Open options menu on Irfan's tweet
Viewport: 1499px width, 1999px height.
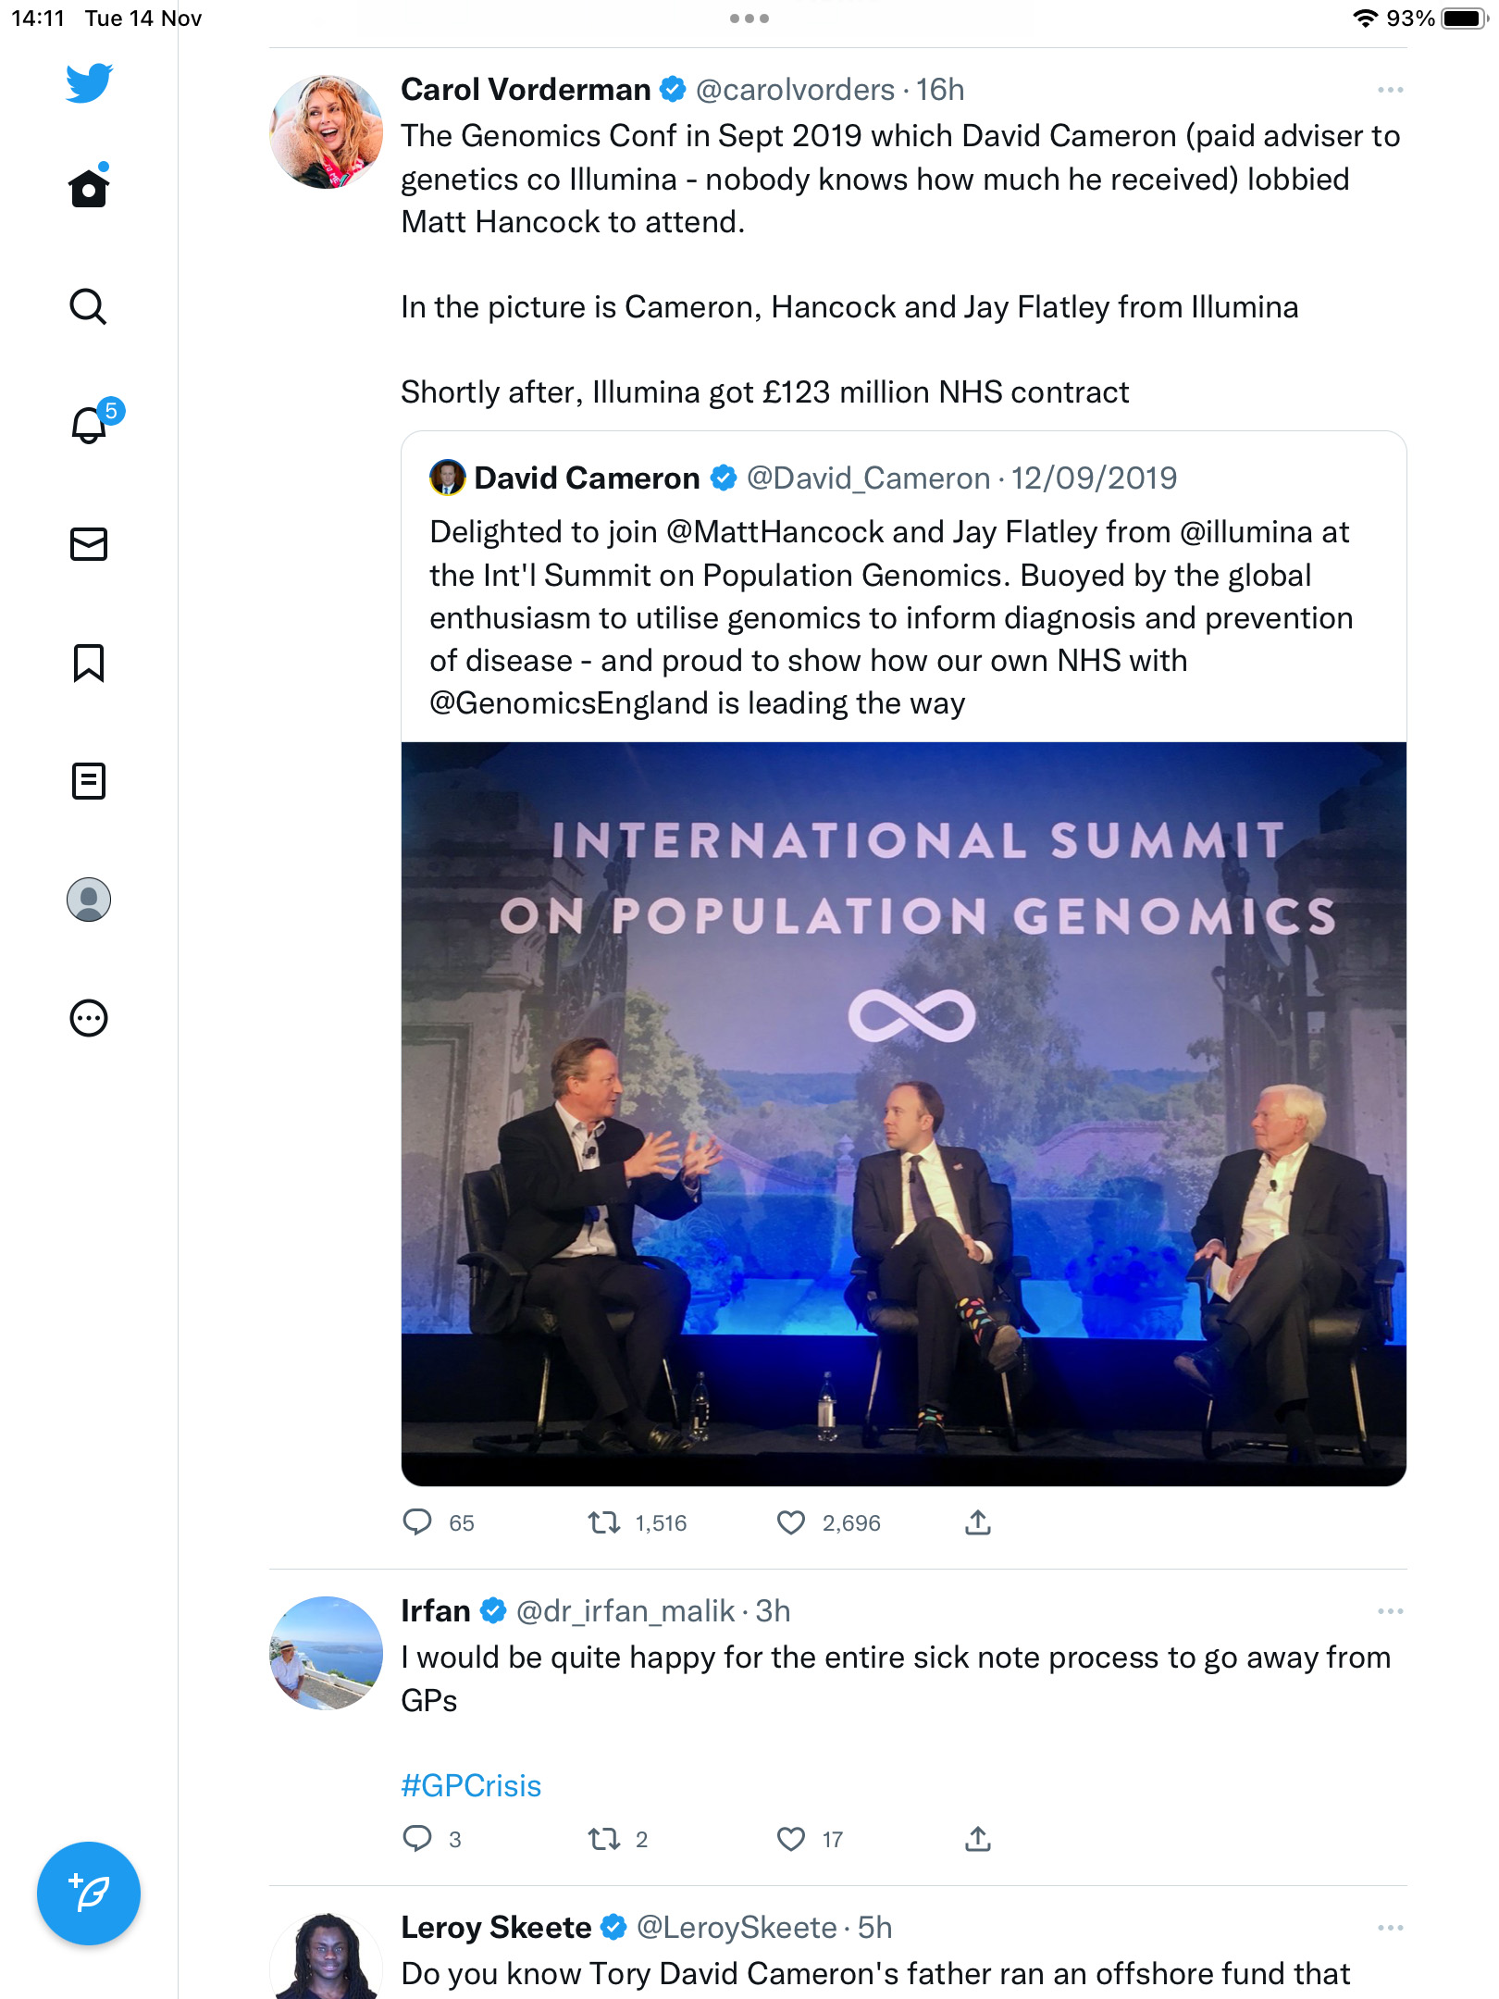coord(1390,1611)
